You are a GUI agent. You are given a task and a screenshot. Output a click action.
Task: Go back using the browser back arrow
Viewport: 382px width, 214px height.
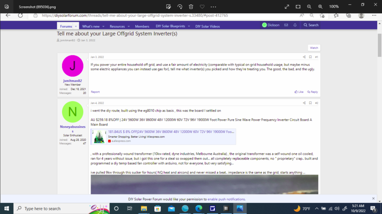(8, 15)
